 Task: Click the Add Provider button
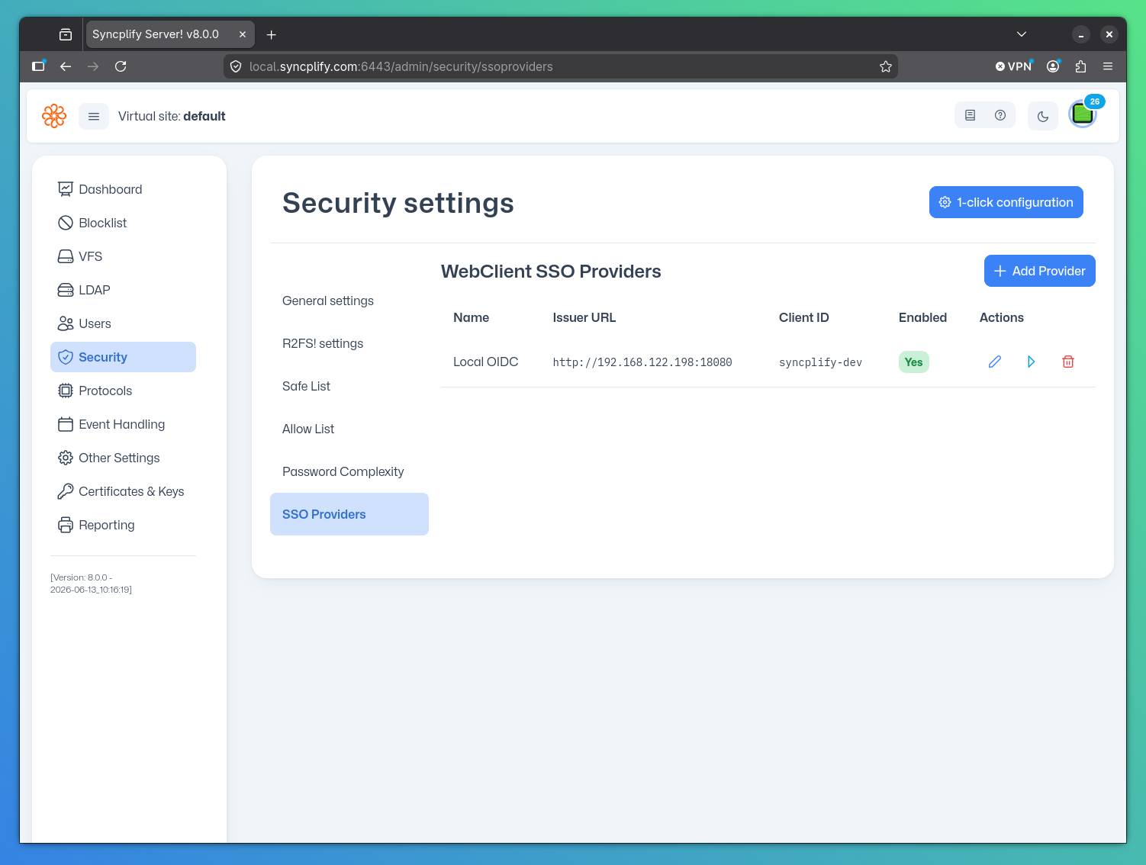point(1040,271)
